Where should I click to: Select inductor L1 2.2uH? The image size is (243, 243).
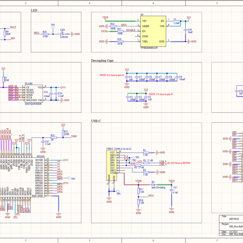(177, 21)
